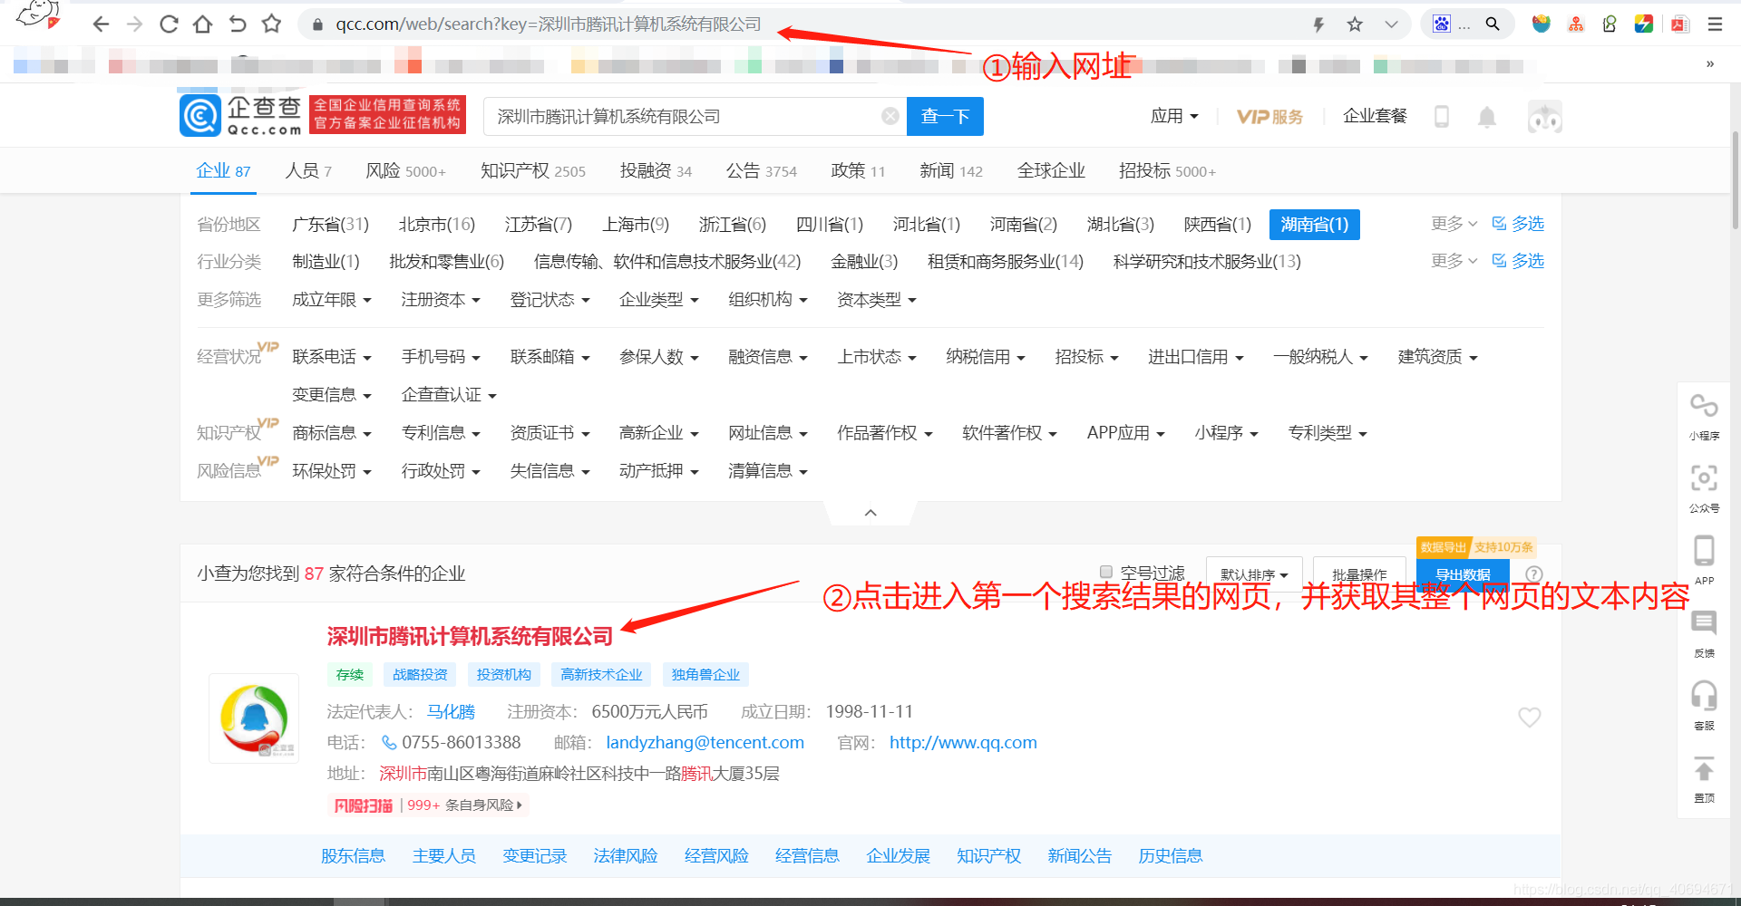
Task: Favorite company with heart icon
Action: 1530,717
